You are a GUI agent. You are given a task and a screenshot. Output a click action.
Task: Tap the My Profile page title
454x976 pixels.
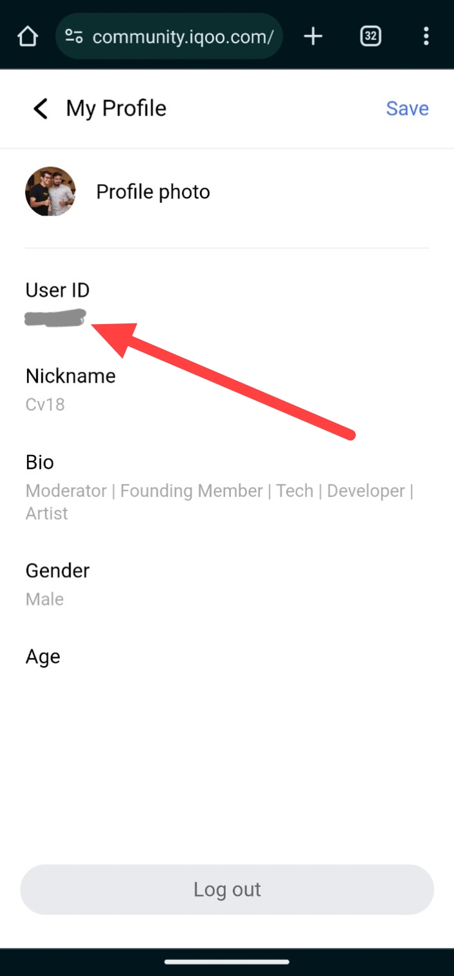[116, 108]
